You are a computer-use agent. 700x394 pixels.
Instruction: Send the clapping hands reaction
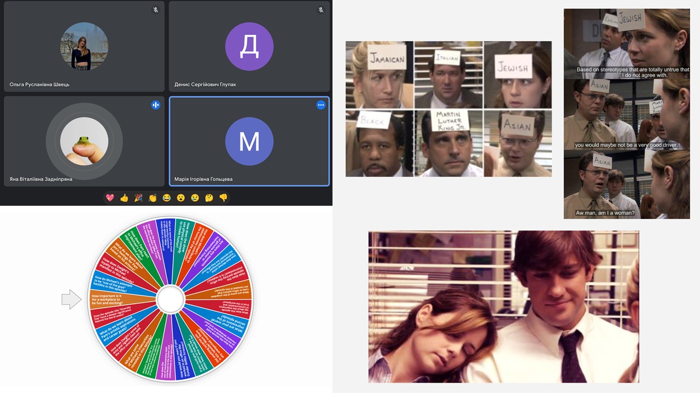coord(153,198)
